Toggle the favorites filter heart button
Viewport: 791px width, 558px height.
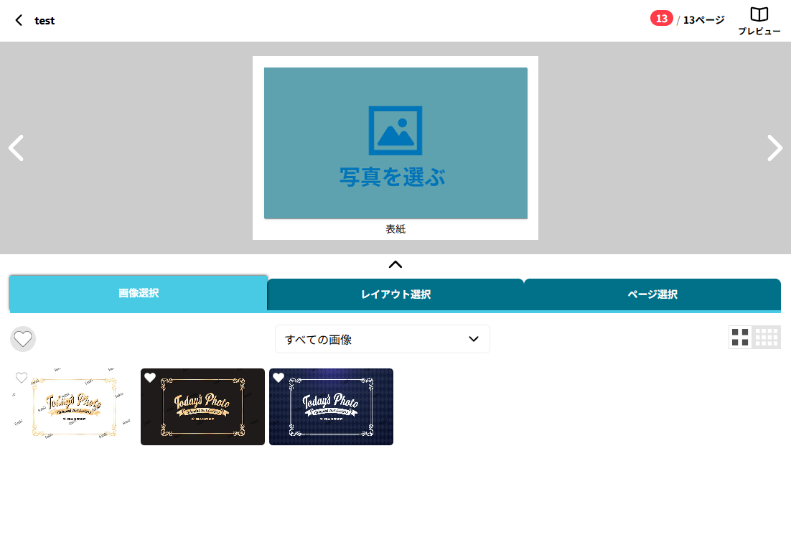click(x=23, y=338)
